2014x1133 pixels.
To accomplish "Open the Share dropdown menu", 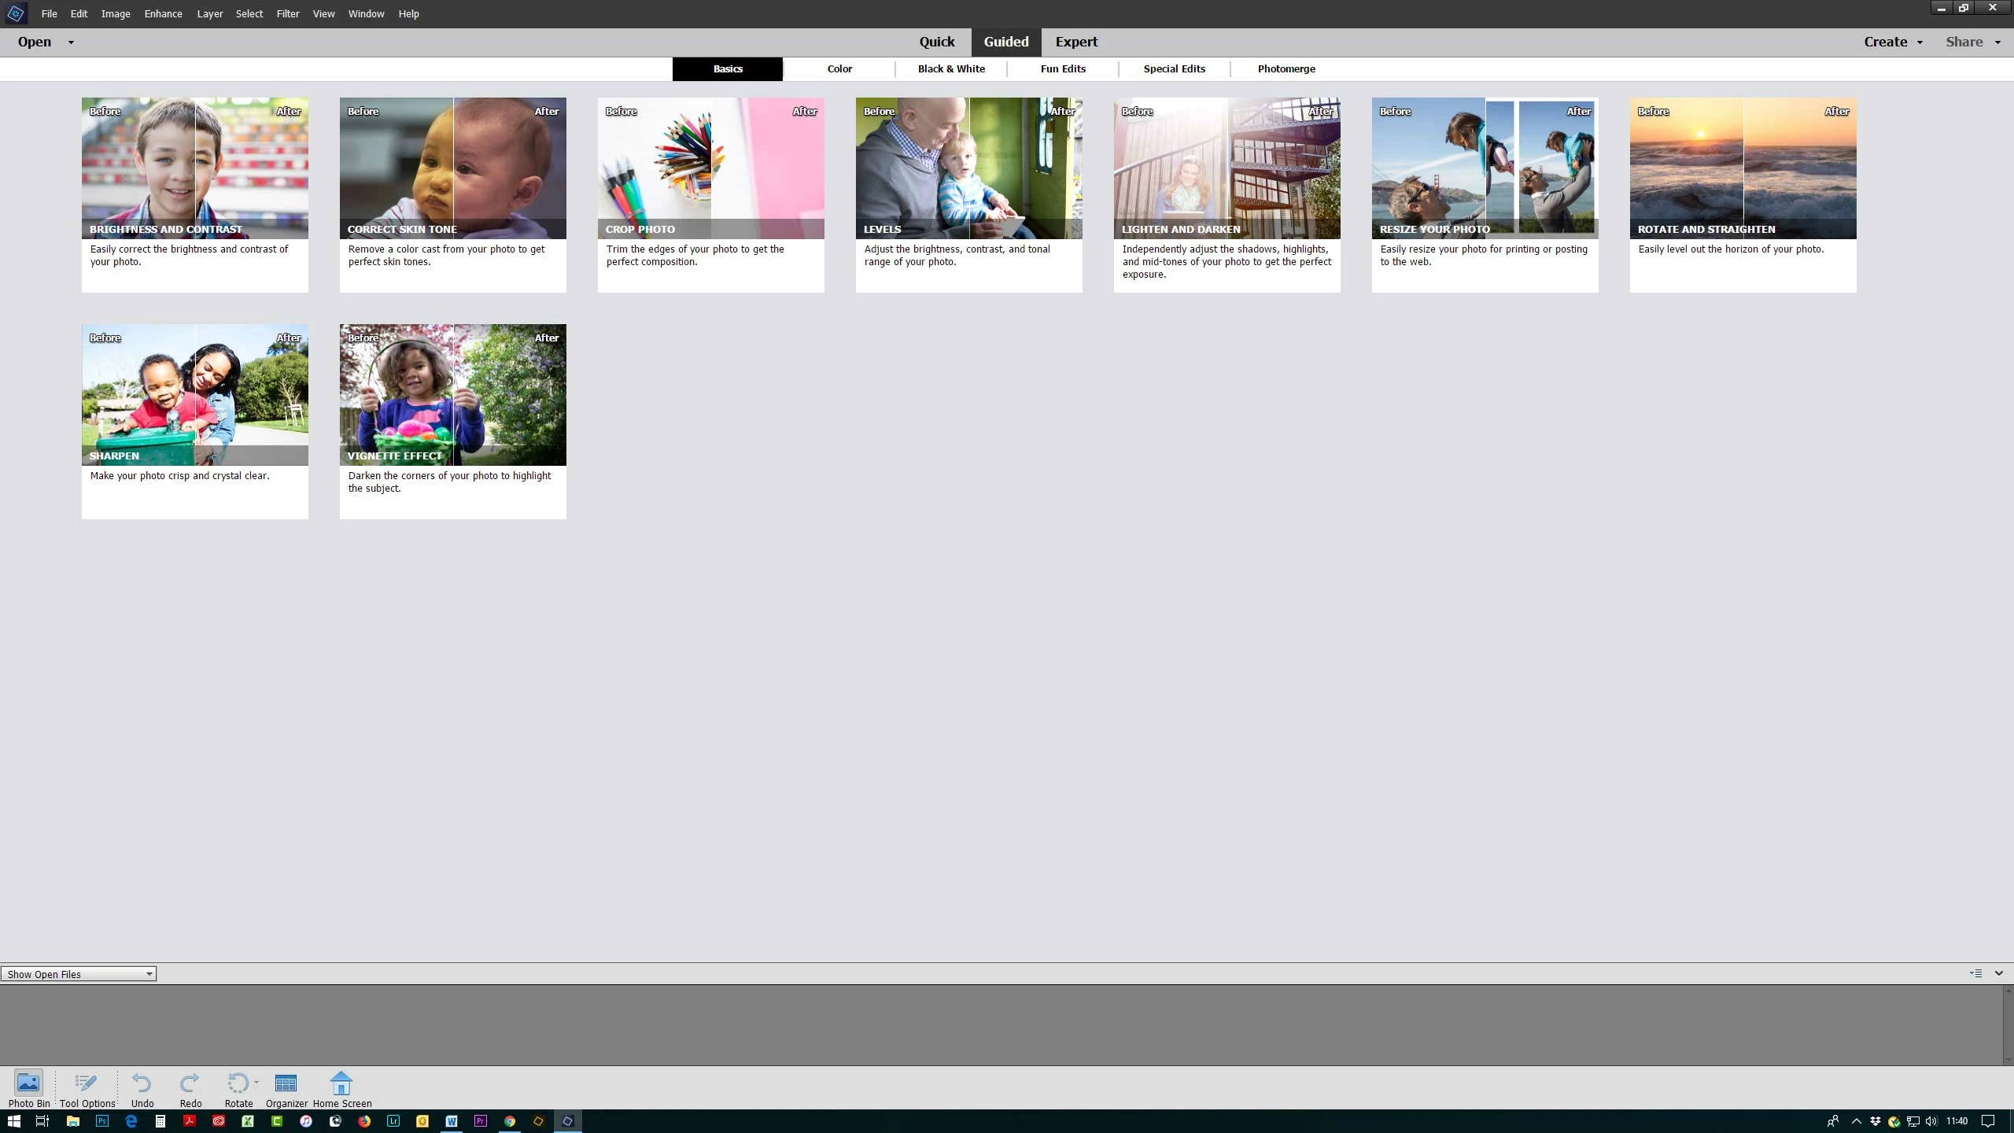I will pyautogui.click(x=1972, y=42).
